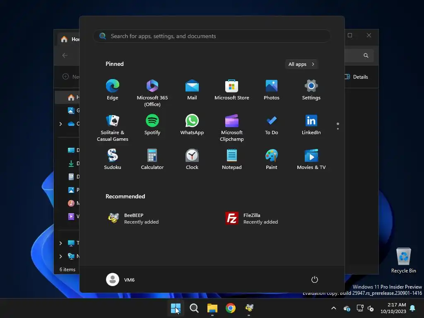Open LinkedIn app
Viewport: 424px width, 318px height.
pyautogui.click(x=311, y=125)
